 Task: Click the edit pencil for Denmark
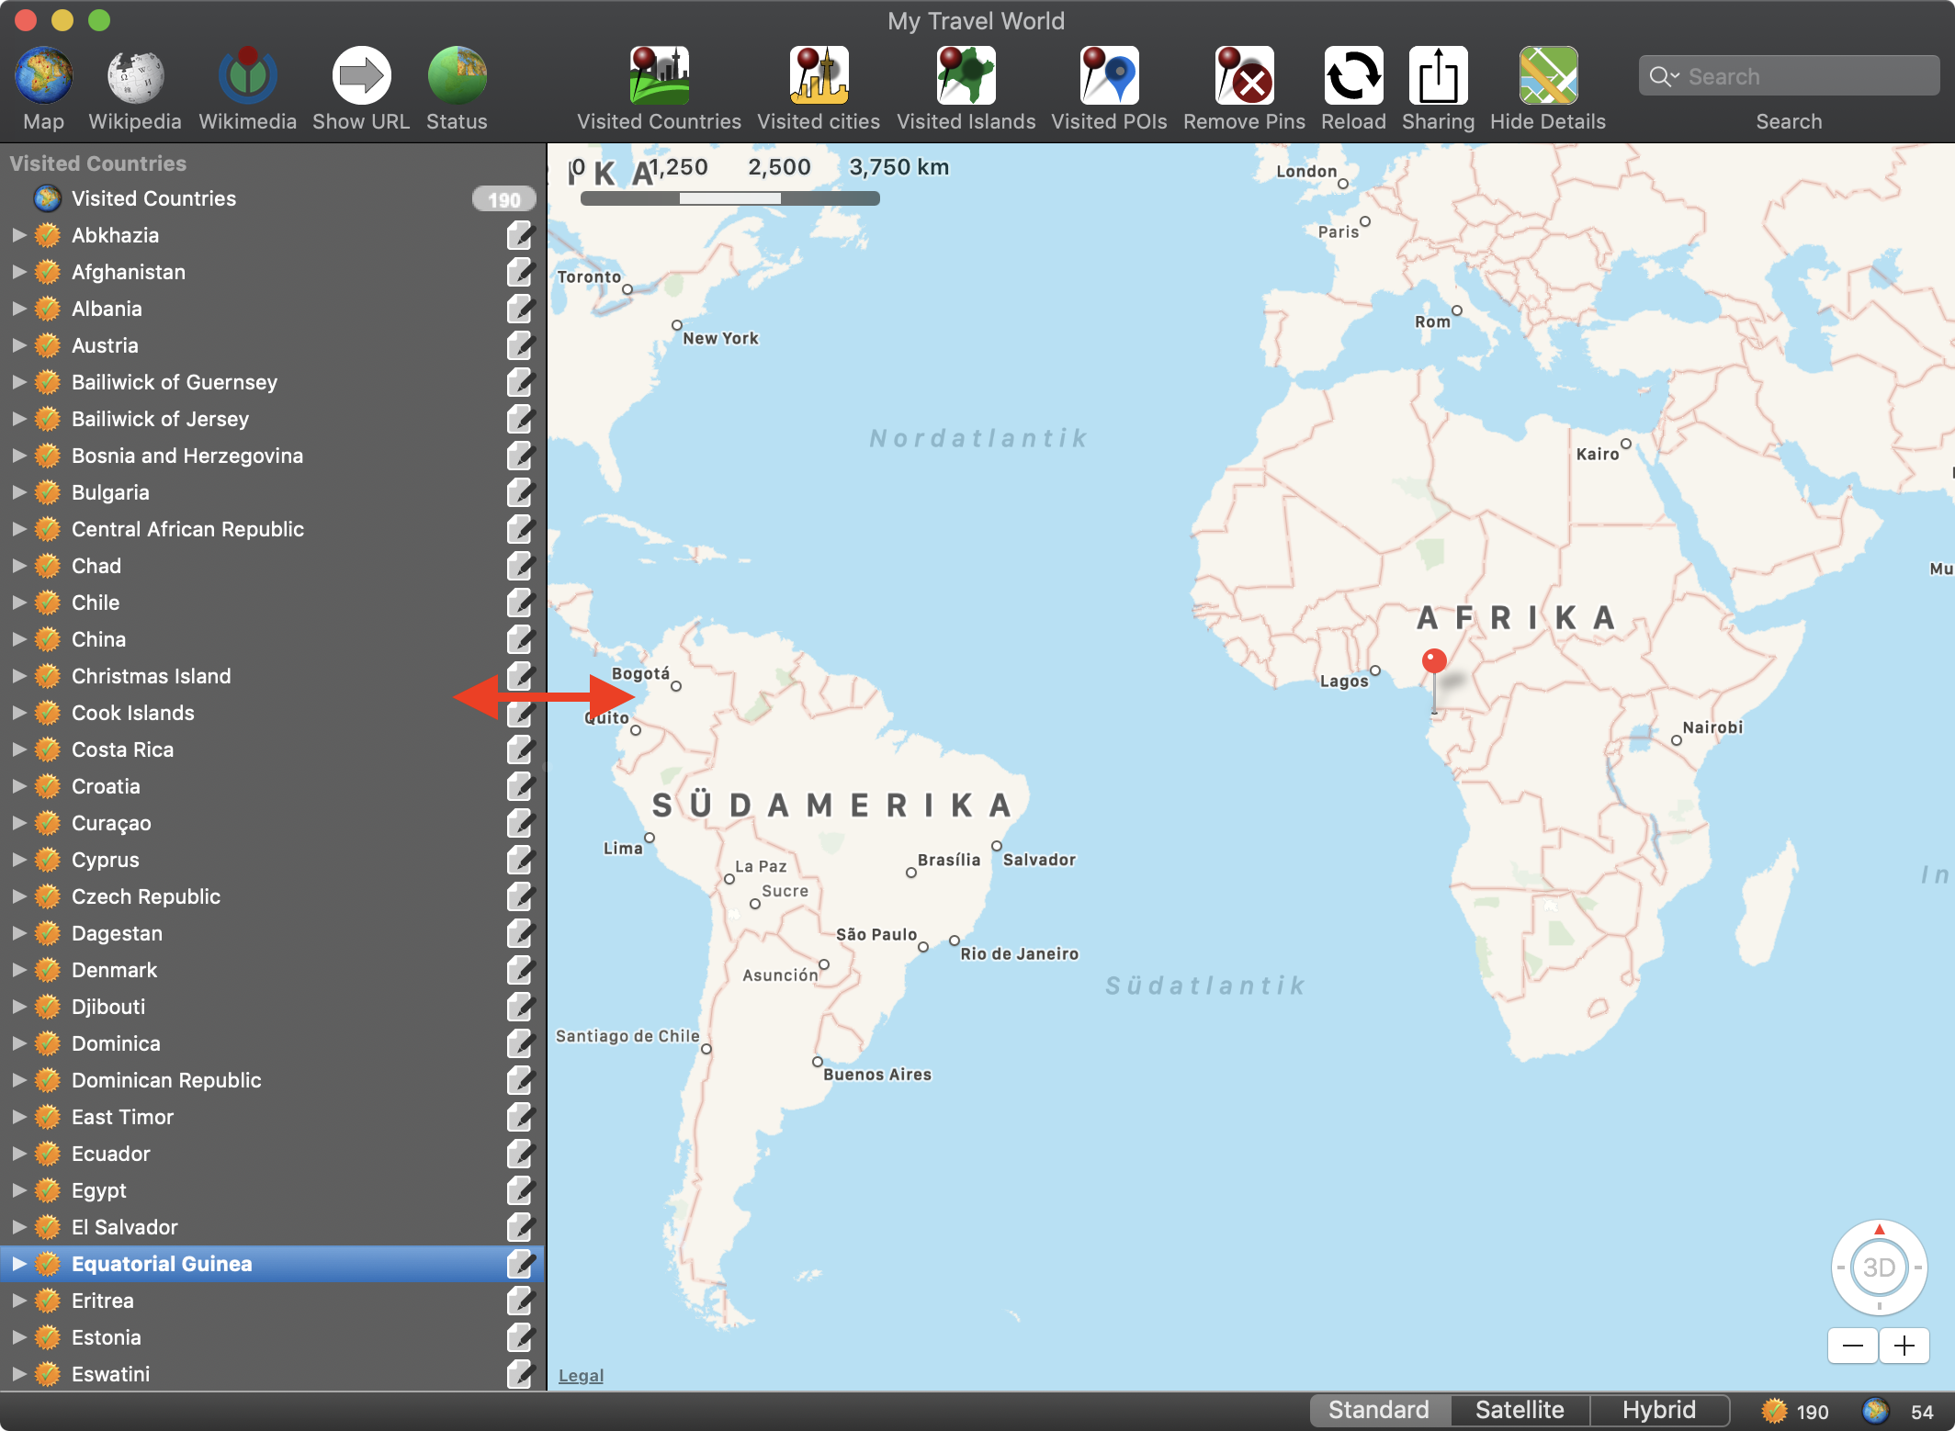click(520, 970)
